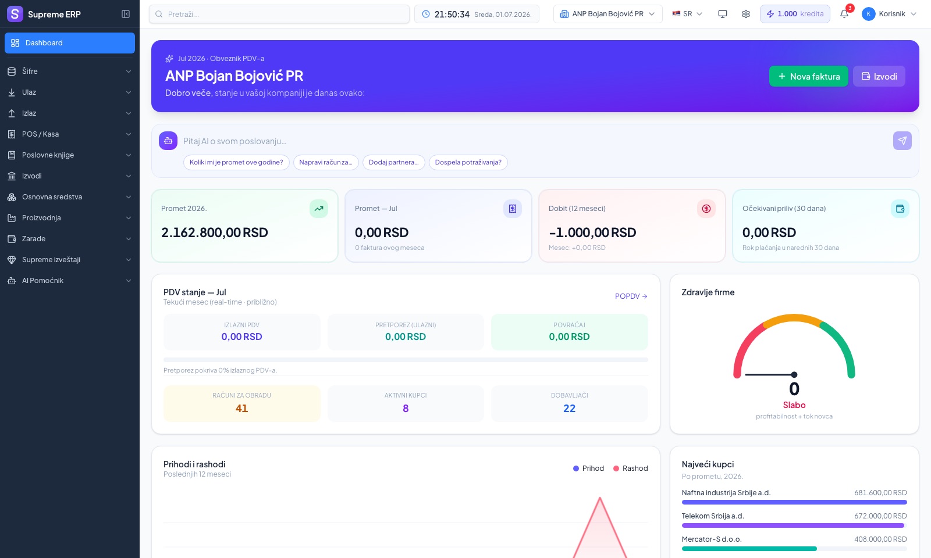This screenshot has height=558, width=931.
Task: Click the Korisnik avatar icon
Action: pyautogui.click(x=869, y=14)
